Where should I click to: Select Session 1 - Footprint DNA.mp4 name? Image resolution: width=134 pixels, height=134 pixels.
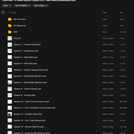(27, 45)
